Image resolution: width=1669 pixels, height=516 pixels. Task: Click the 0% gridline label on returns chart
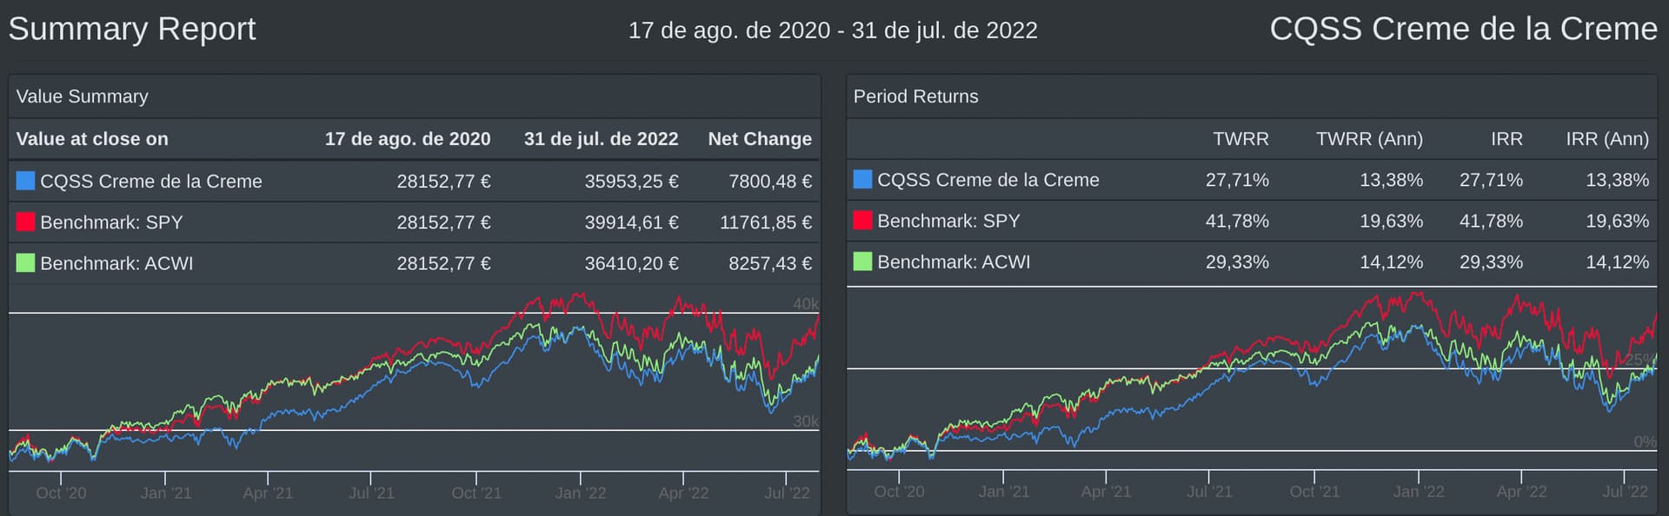[x=1645, y=441]
